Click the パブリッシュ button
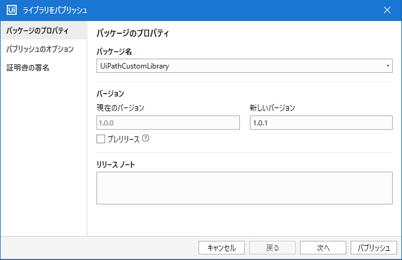 pyautogui.click(x=374, y=248)
